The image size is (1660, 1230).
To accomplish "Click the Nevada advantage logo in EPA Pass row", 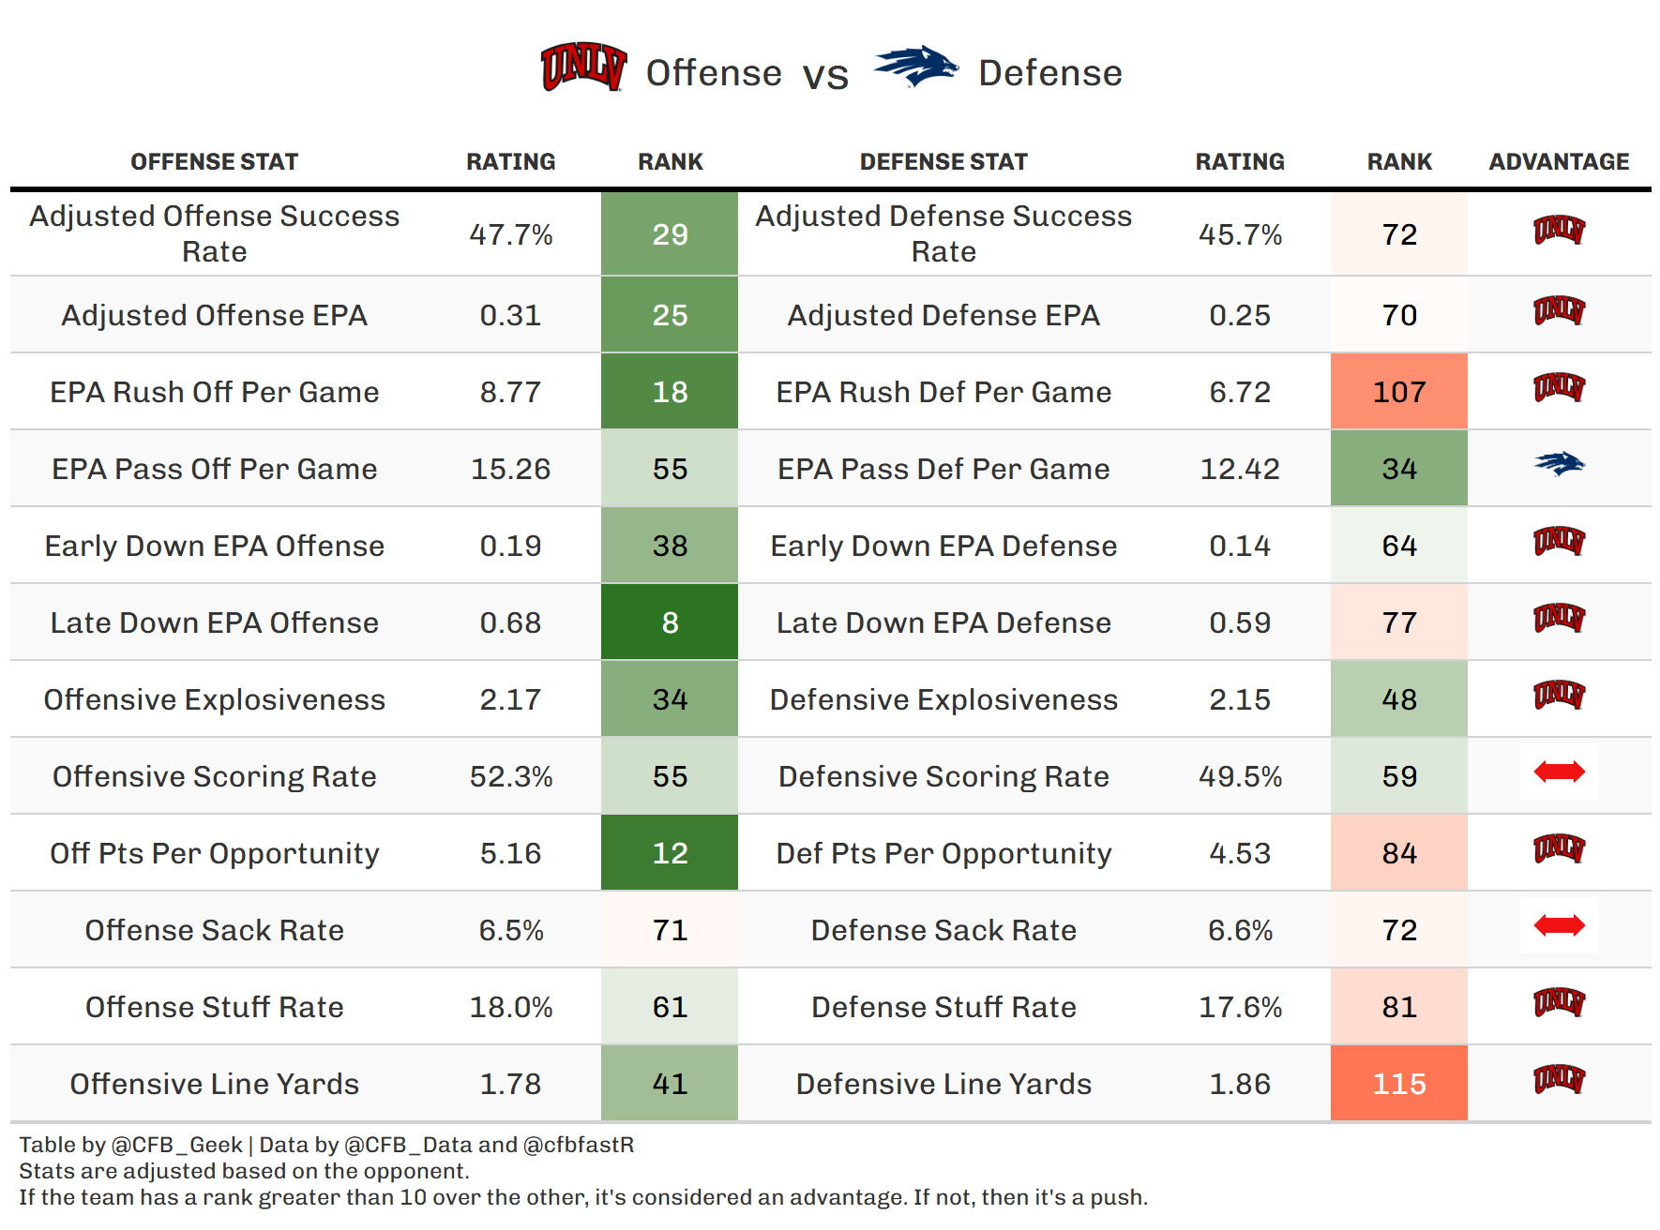I will (x=1559, y=464).
